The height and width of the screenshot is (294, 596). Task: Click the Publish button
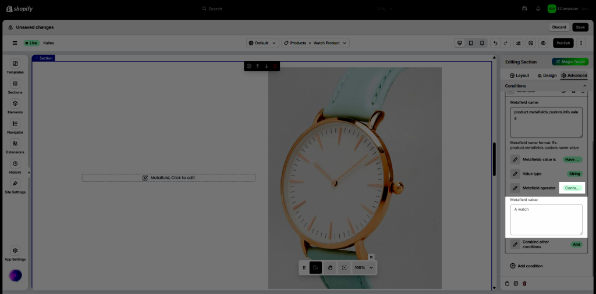[x=562, y=43]
